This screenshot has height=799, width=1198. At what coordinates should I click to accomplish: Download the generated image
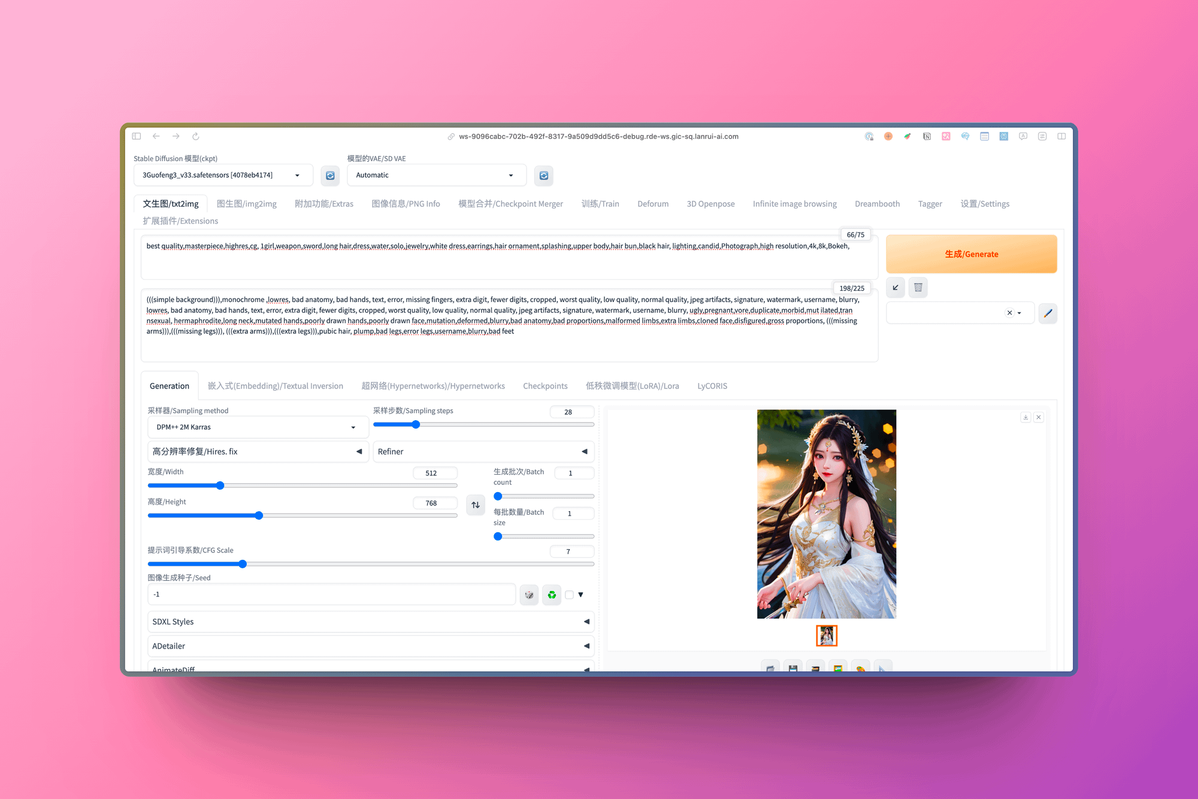point(1025,417)
